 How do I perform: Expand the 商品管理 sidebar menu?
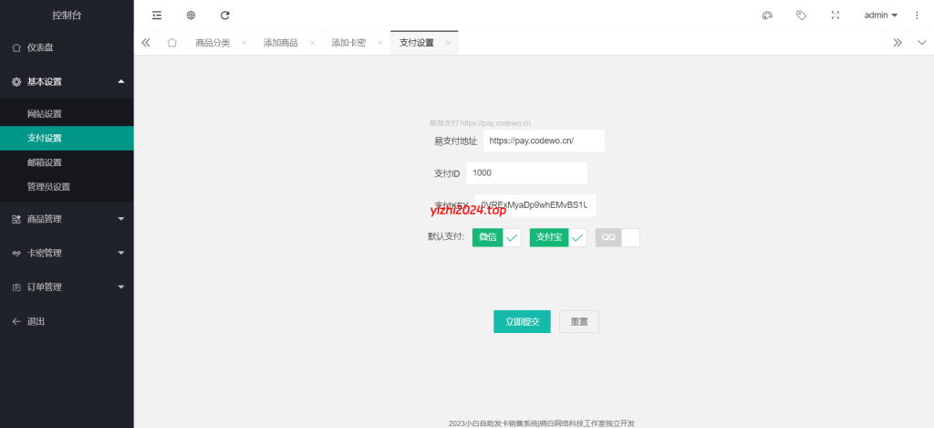[x=67, y=219]
